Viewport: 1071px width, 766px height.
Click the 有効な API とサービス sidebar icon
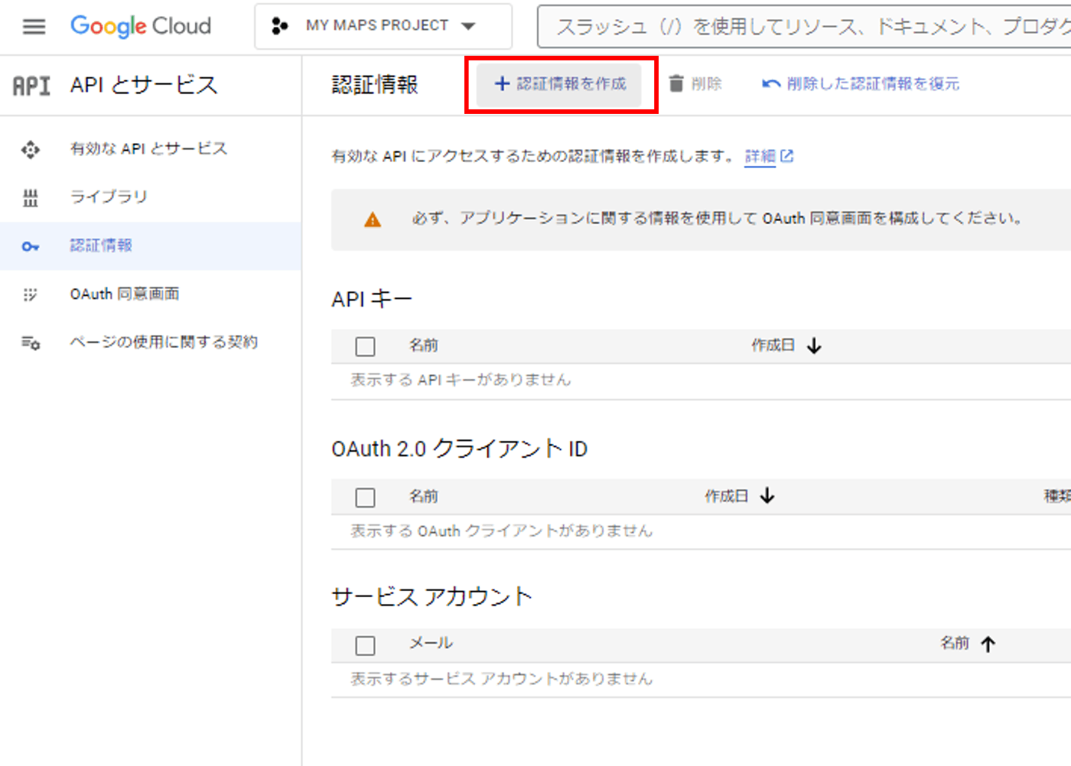click(x=30, y=149)
